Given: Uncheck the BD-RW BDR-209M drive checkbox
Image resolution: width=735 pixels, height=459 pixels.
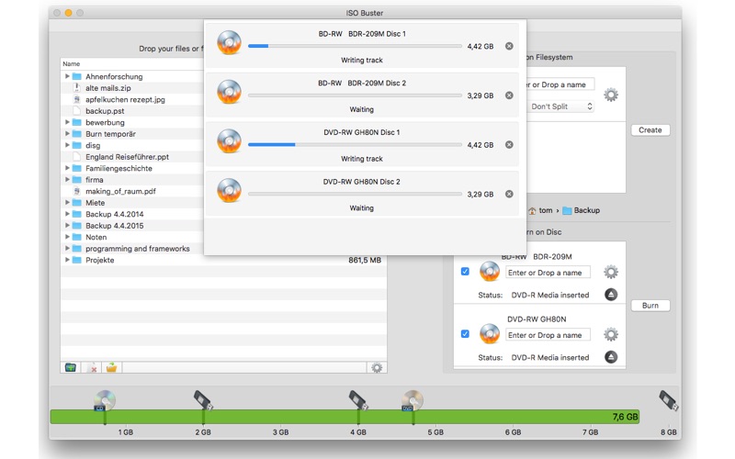Looking at the screenshot, I should click(x=465, y=272).
